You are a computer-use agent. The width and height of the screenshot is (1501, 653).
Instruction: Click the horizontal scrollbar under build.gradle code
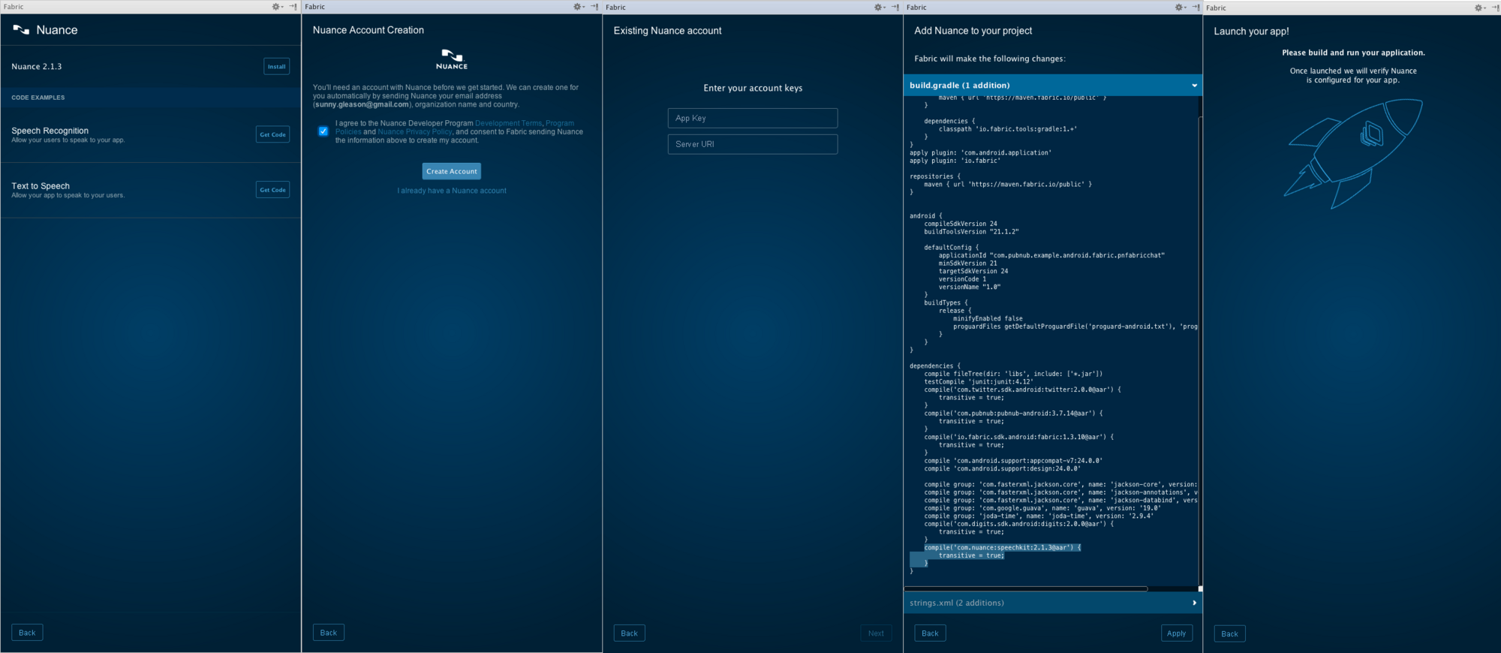(x=1025, y=588)
